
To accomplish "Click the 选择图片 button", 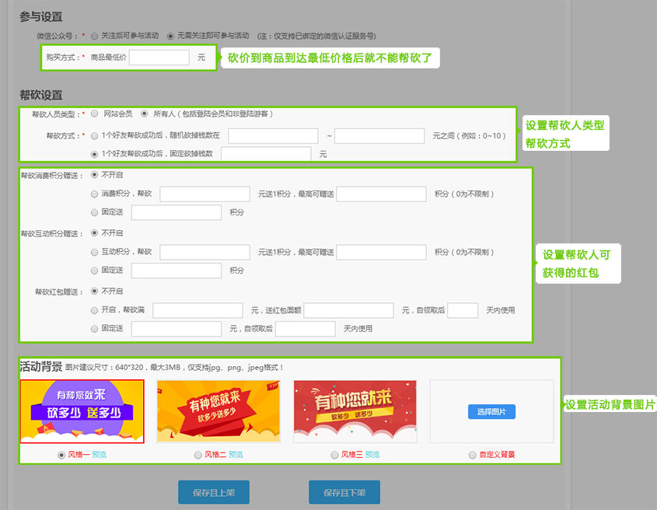I will coord(491,412).
